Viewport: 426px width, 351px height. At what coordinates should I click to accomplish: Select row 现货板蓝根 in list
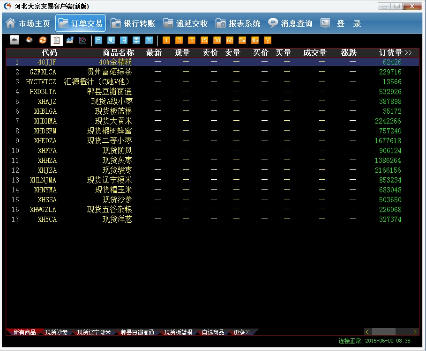(x=212, y=111)
